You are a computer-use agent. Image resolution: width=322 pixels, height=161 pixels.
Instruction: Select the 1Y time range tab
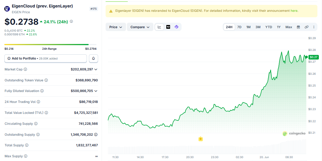click(x=279, y=27)
